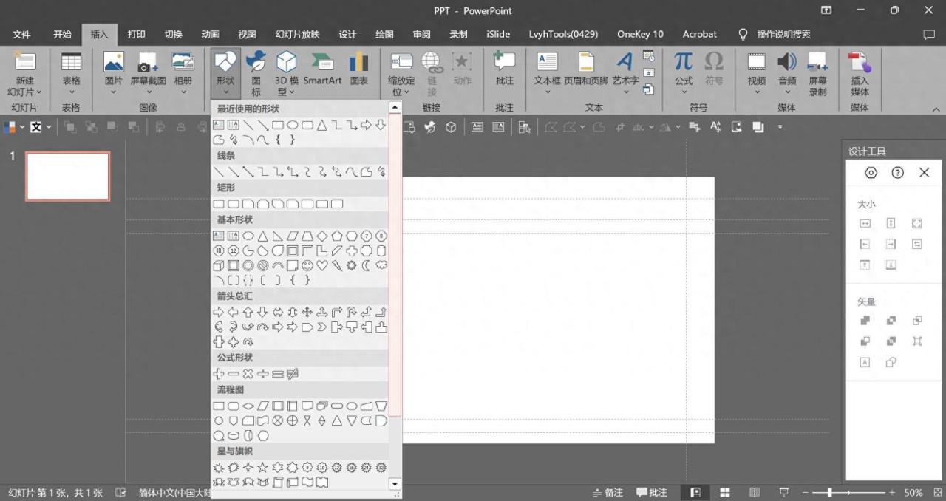
Task: Toggle the 备注 (notes) pane in status bar
Action: click(x=608, y=492)
